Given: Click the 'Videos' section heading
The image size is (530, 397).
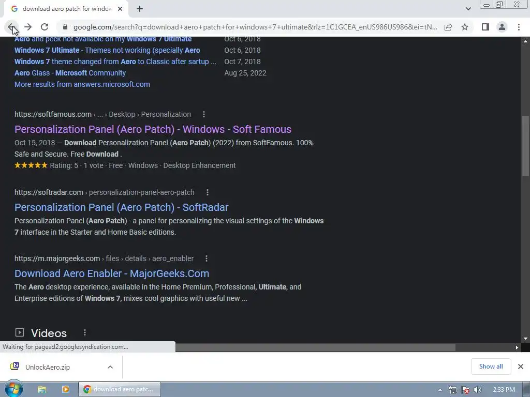Looking at the screenshot, I should tap(49, 333).
